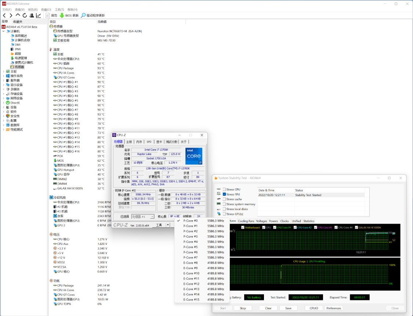This screenshot has width=413, height=316.
Task: Click the 驱动程序更新 magnifier icon
Action: coord(83,15)
